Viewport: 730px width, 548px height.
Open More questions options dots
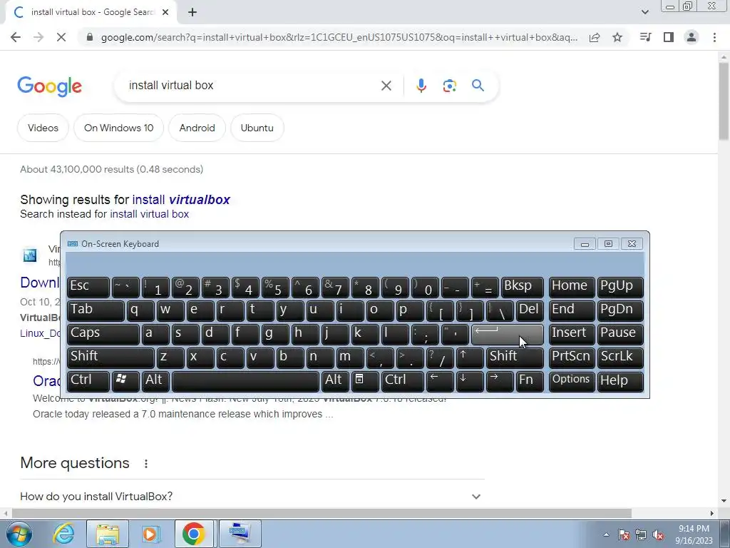pos(146,464)
